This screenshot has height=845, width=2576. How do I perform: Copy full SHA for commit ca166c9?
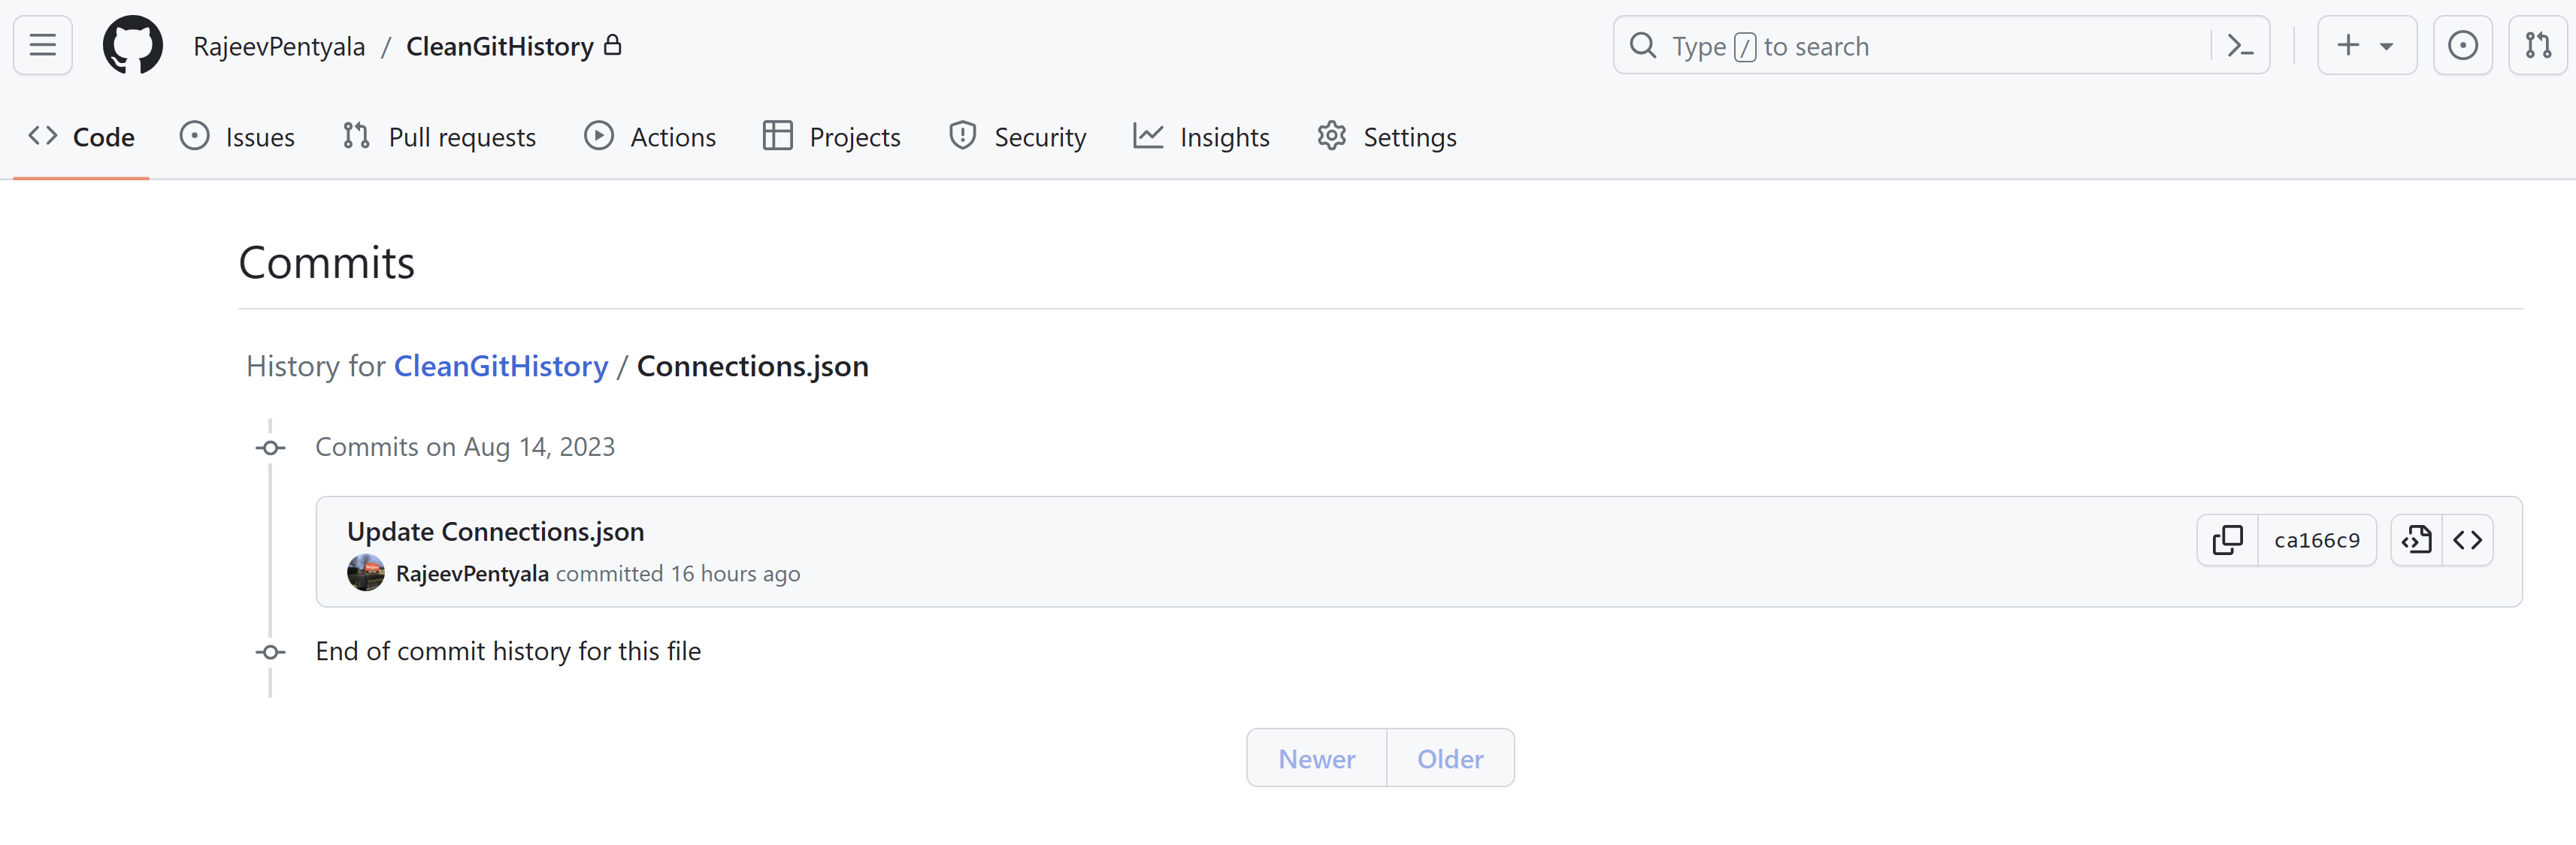pos(2227,540)
